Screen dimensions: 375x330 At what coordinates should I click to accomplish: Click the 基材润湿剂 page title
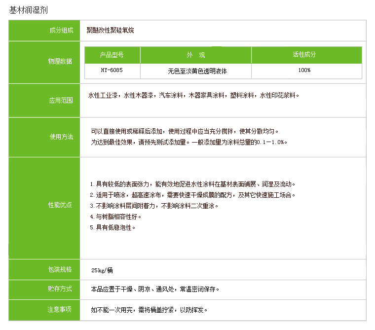pos(29,10)
